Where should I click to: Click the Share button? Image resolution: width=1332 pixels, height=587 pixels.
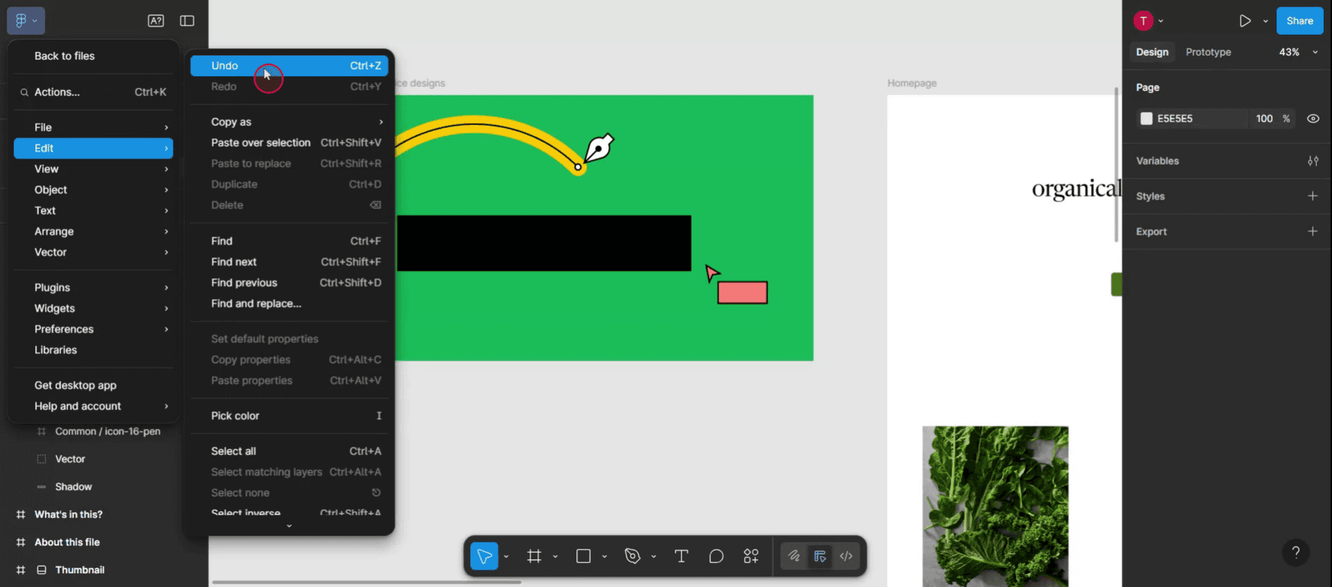tap(1299, 20)
